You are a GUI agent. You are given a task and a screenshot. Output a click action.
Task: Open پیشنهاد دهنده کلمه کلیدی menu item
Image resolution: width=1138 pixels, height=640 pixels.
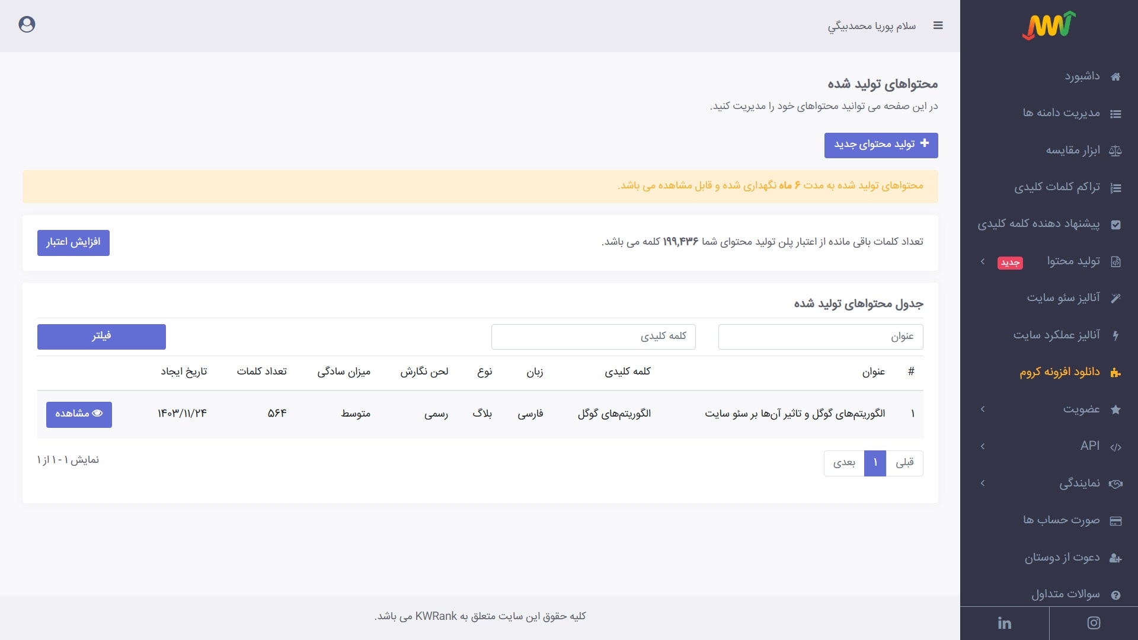point(1038,223)
